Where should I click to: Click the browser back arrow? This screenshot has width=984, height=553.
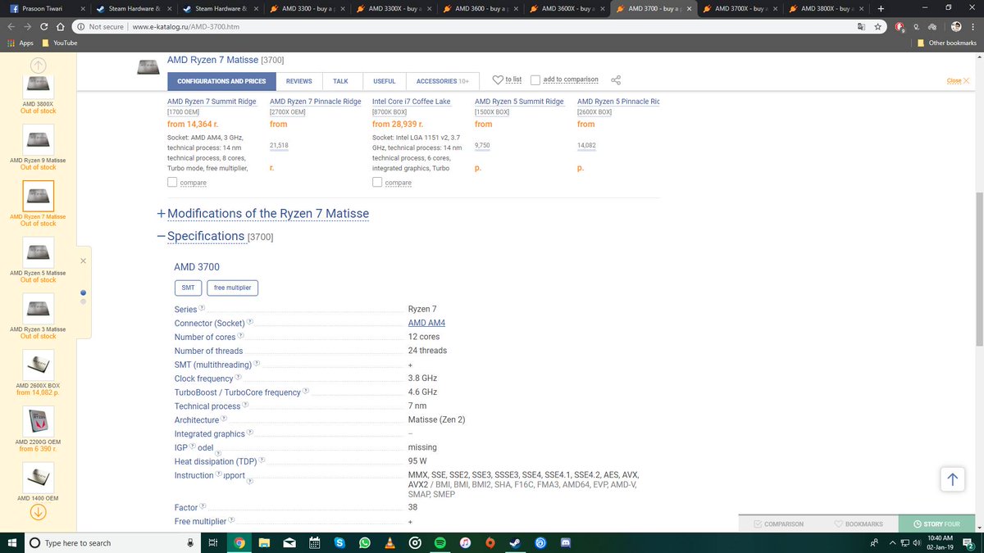click(11, 26)
